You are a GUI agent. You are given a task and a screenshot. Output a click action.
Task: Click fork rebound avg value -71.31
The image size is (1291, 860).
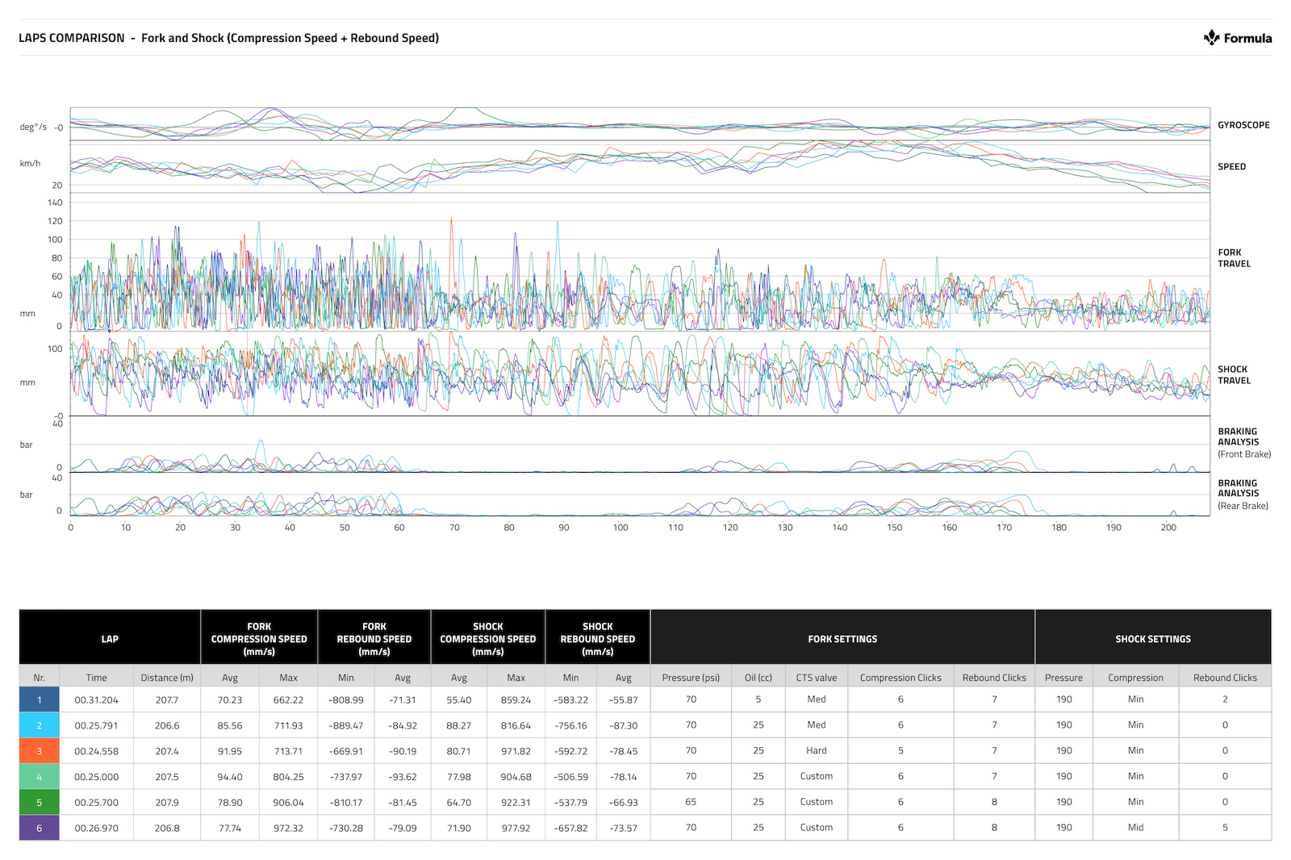(403, 700)
